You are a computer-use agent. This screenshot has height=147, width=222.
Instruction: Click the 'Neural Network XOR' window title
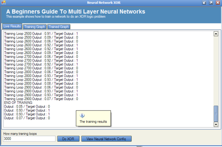[104, 3]
